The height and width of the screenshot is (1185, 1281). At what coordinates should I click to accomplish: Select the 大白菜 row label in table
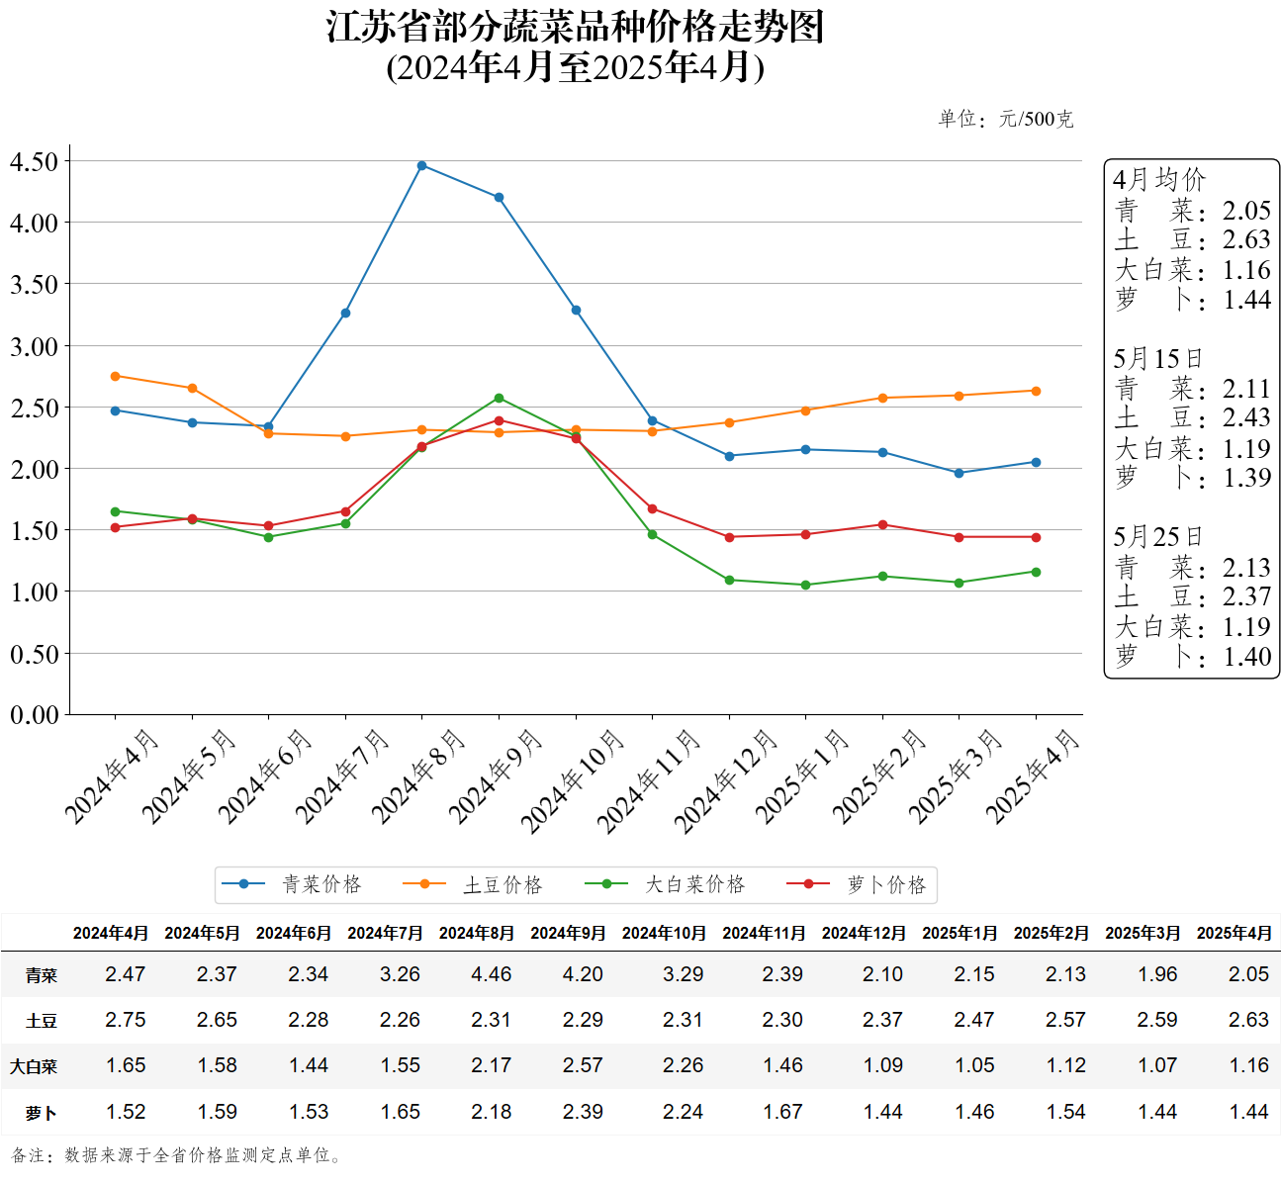(34, 1067)
